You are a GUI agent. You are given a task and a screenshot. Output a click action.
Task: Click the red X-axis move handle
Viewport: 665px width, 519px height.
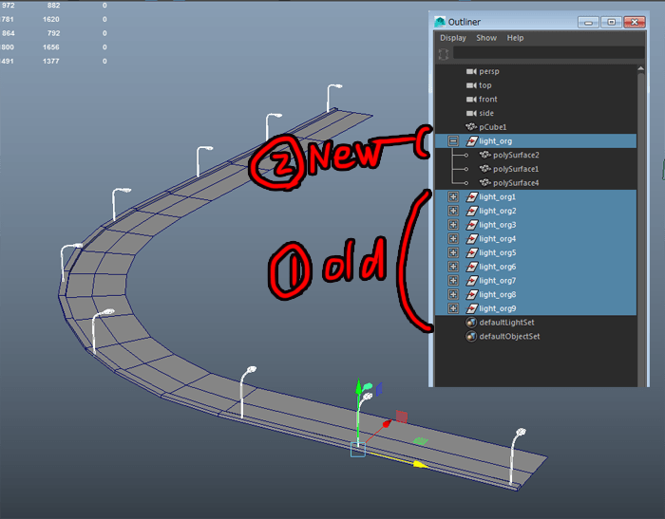click(387, 423)
